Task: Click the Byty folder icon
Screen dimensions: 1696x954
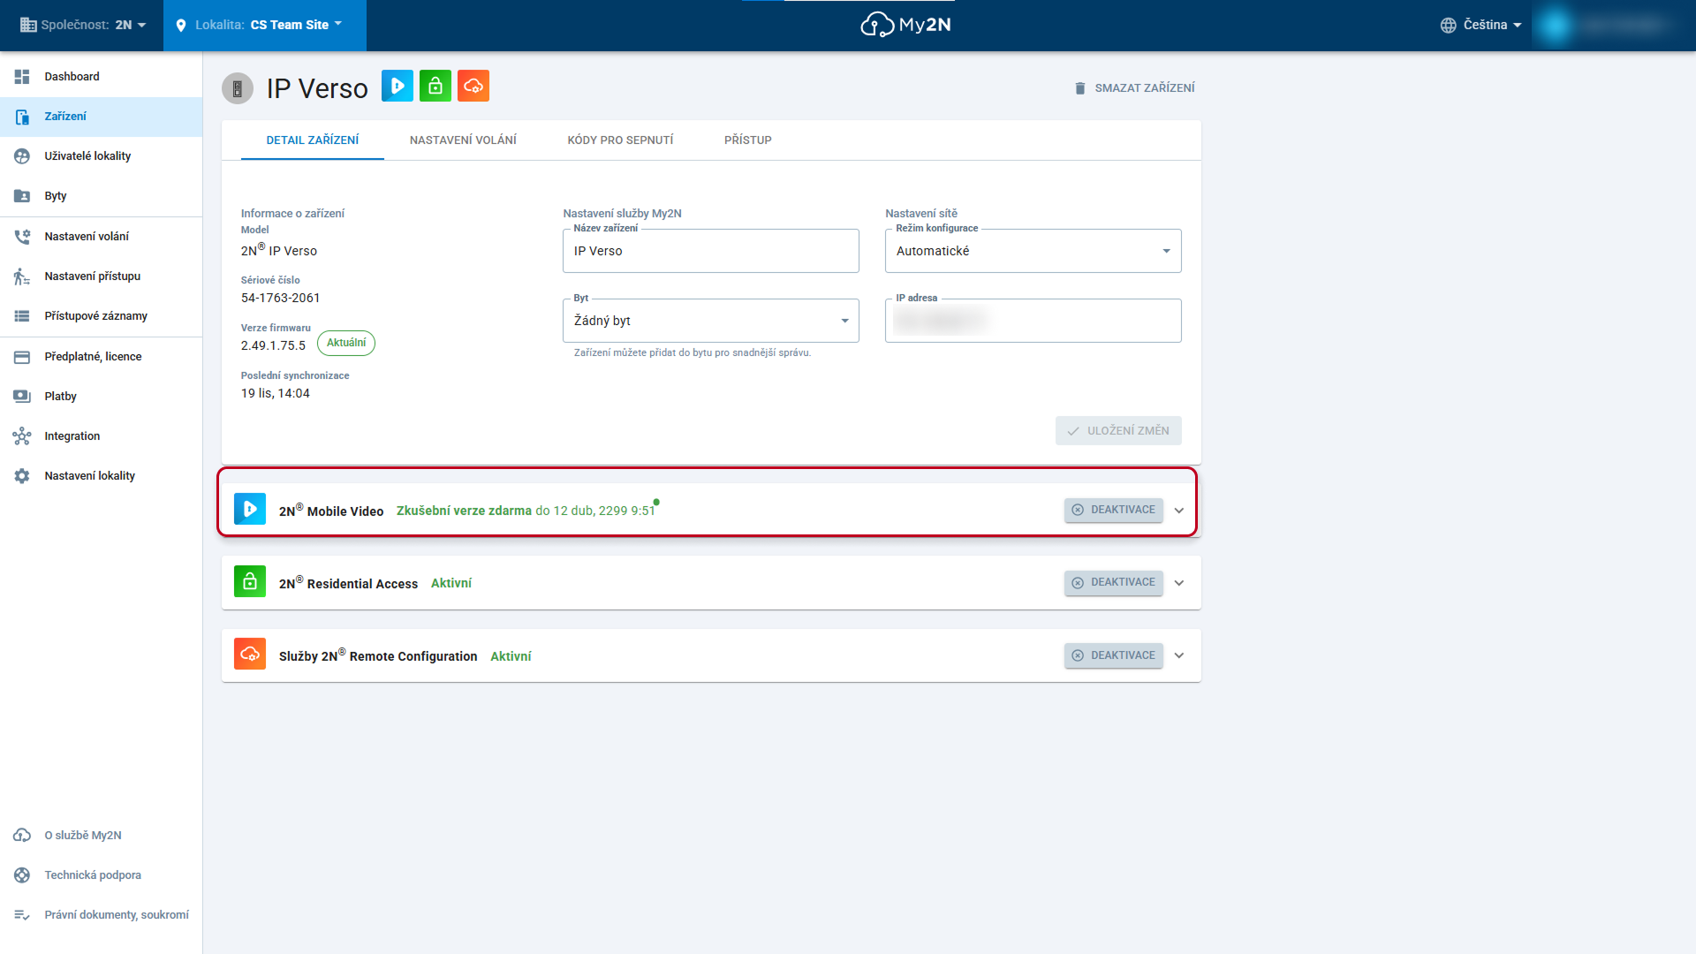Action: (x=22, y=196)
